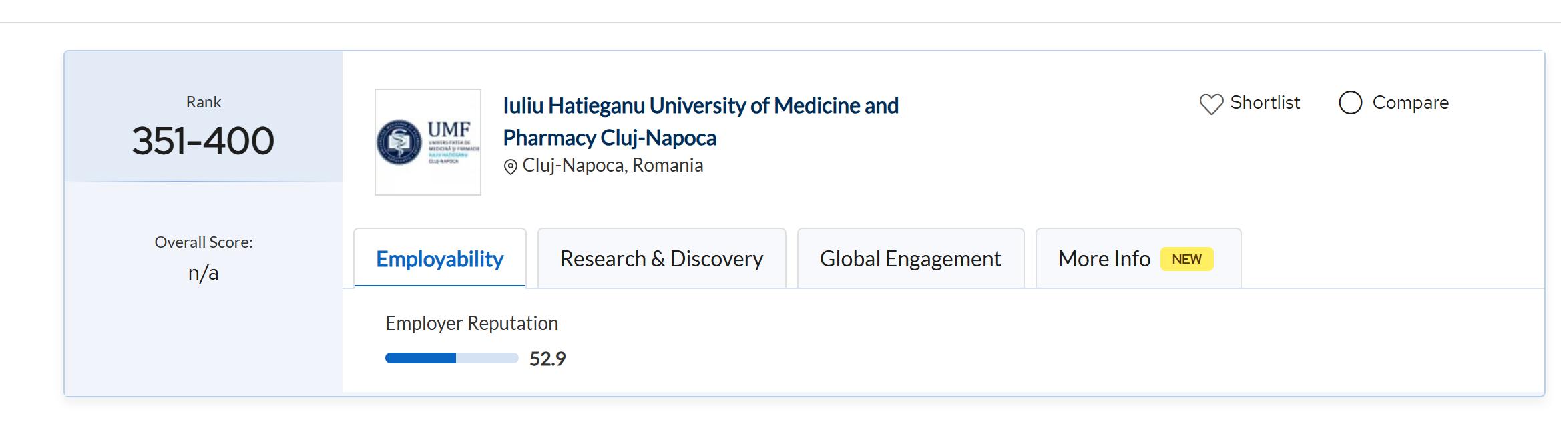Click the Shortlist text label

click(x=1265, y=103)
